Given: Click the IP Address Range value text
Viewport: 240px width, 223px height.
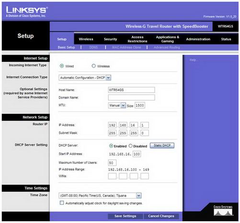Looking at the screenshot, I should (129, 170).
